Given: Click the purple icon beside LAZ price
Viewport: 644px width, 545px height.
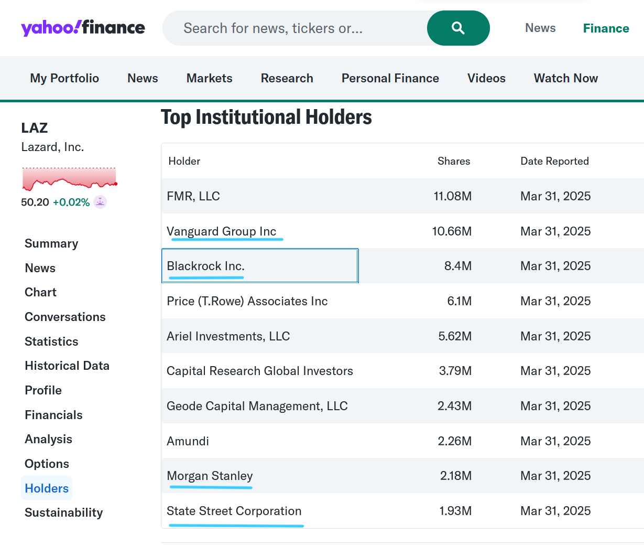Looking at the screenshot, I should [x=100, y=202].
